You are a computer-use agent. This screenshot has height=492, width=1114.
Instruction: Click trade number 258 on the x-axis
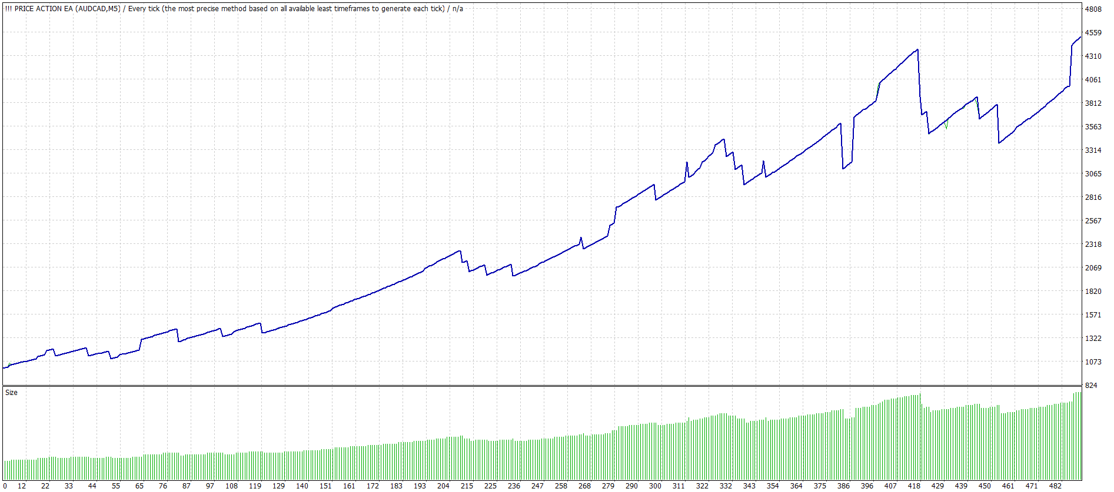[x=561, y=486]
